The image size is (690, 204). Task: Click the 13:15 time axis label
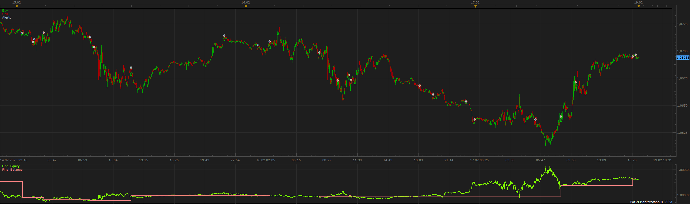[144, 160]
